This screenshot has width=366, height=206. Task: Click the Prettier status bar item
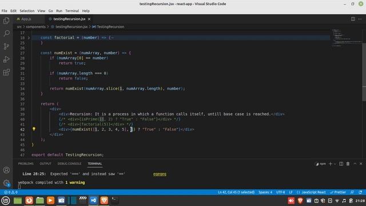click(338, 192)
